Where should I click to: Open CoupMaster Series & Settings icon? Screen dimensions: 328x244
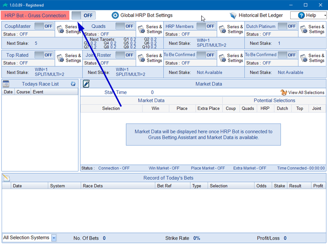tap(60, 29)
